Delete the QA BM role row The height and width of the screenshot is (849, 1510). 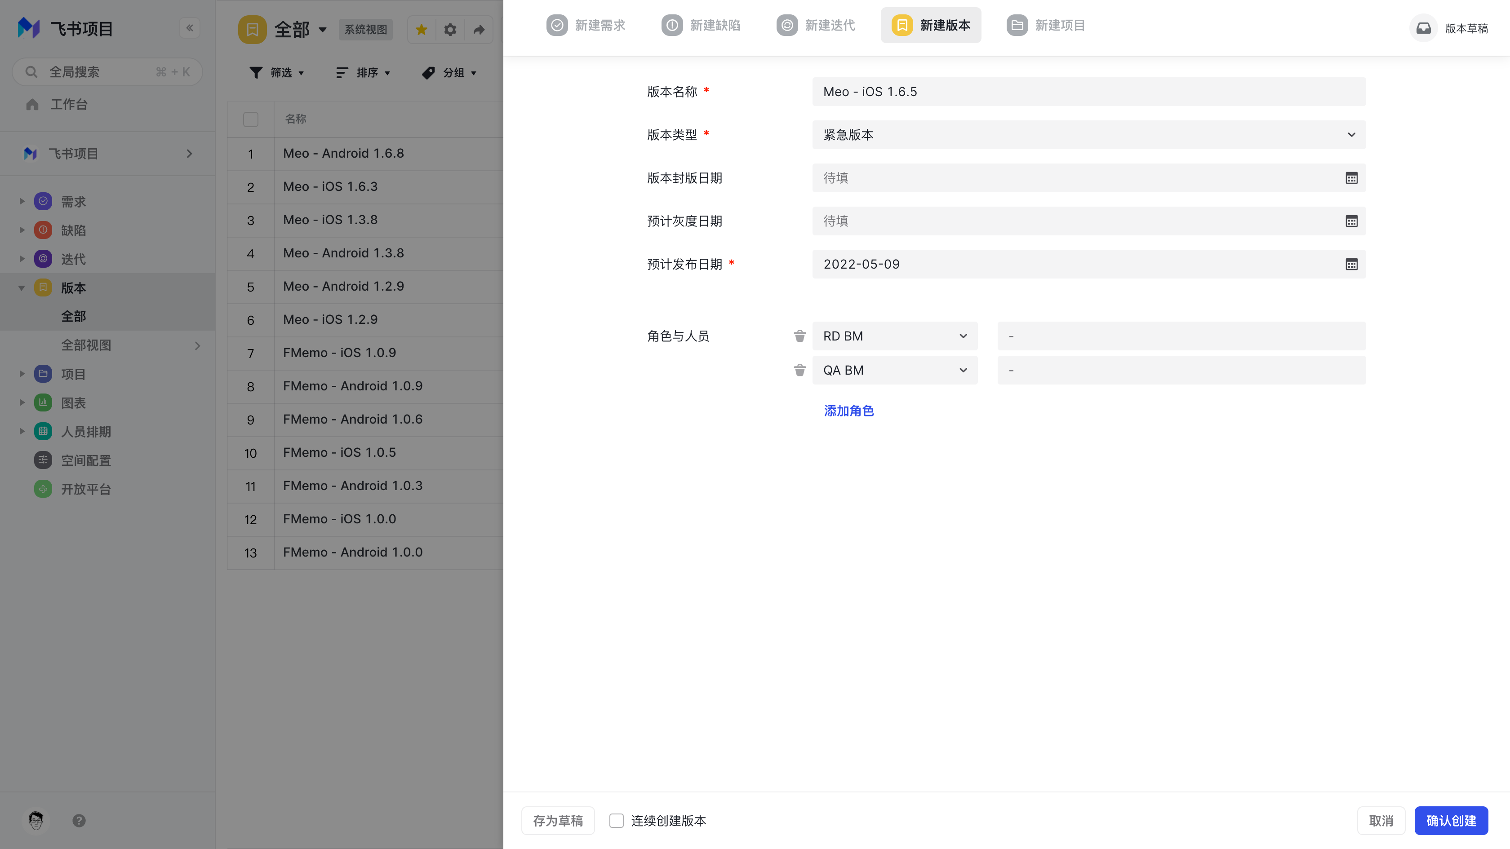click(x=799, y=370)
